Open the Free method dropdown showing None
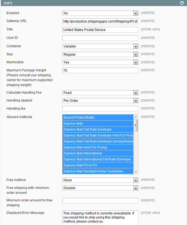Image resolution: width=187 pixels, height=225 pixels. (x=100, y=180)
